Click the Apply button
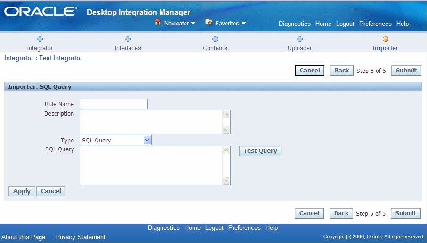427x243 pixels. click(22, 191)
